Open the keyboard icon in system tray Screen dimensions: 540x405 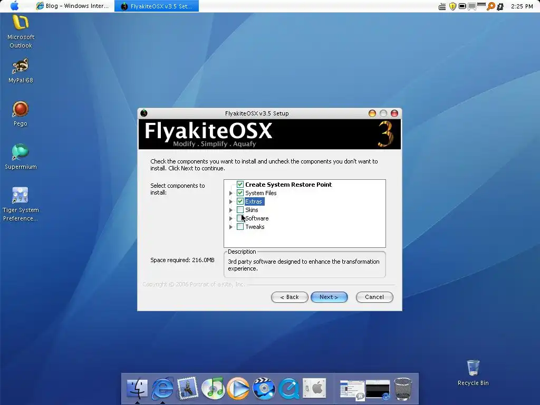tap(442, 6)
